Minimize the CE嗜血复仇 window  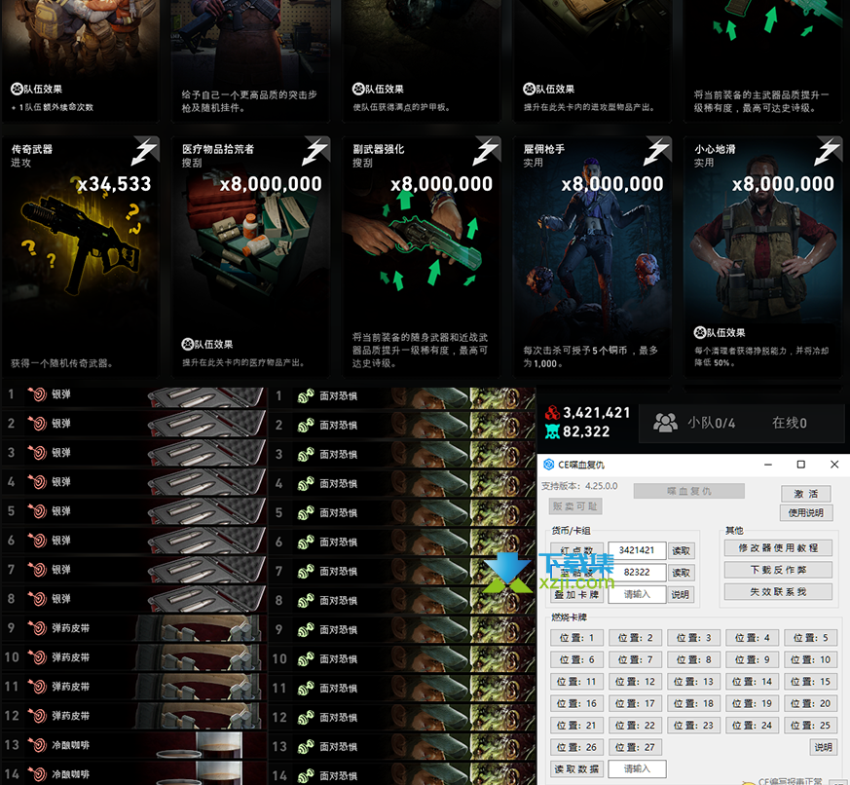click(768, 465)
